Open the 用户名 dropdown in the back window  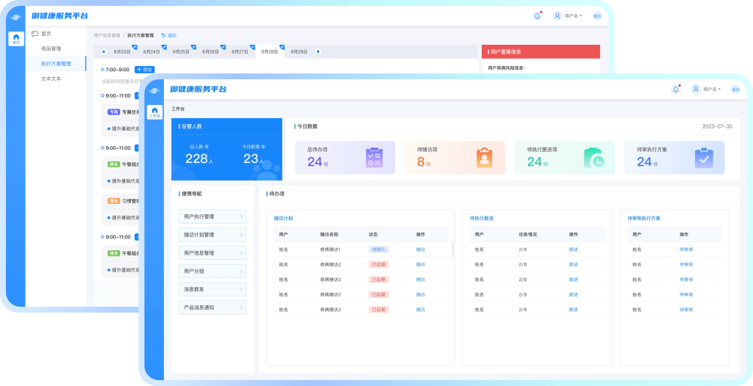pos(574,16)
